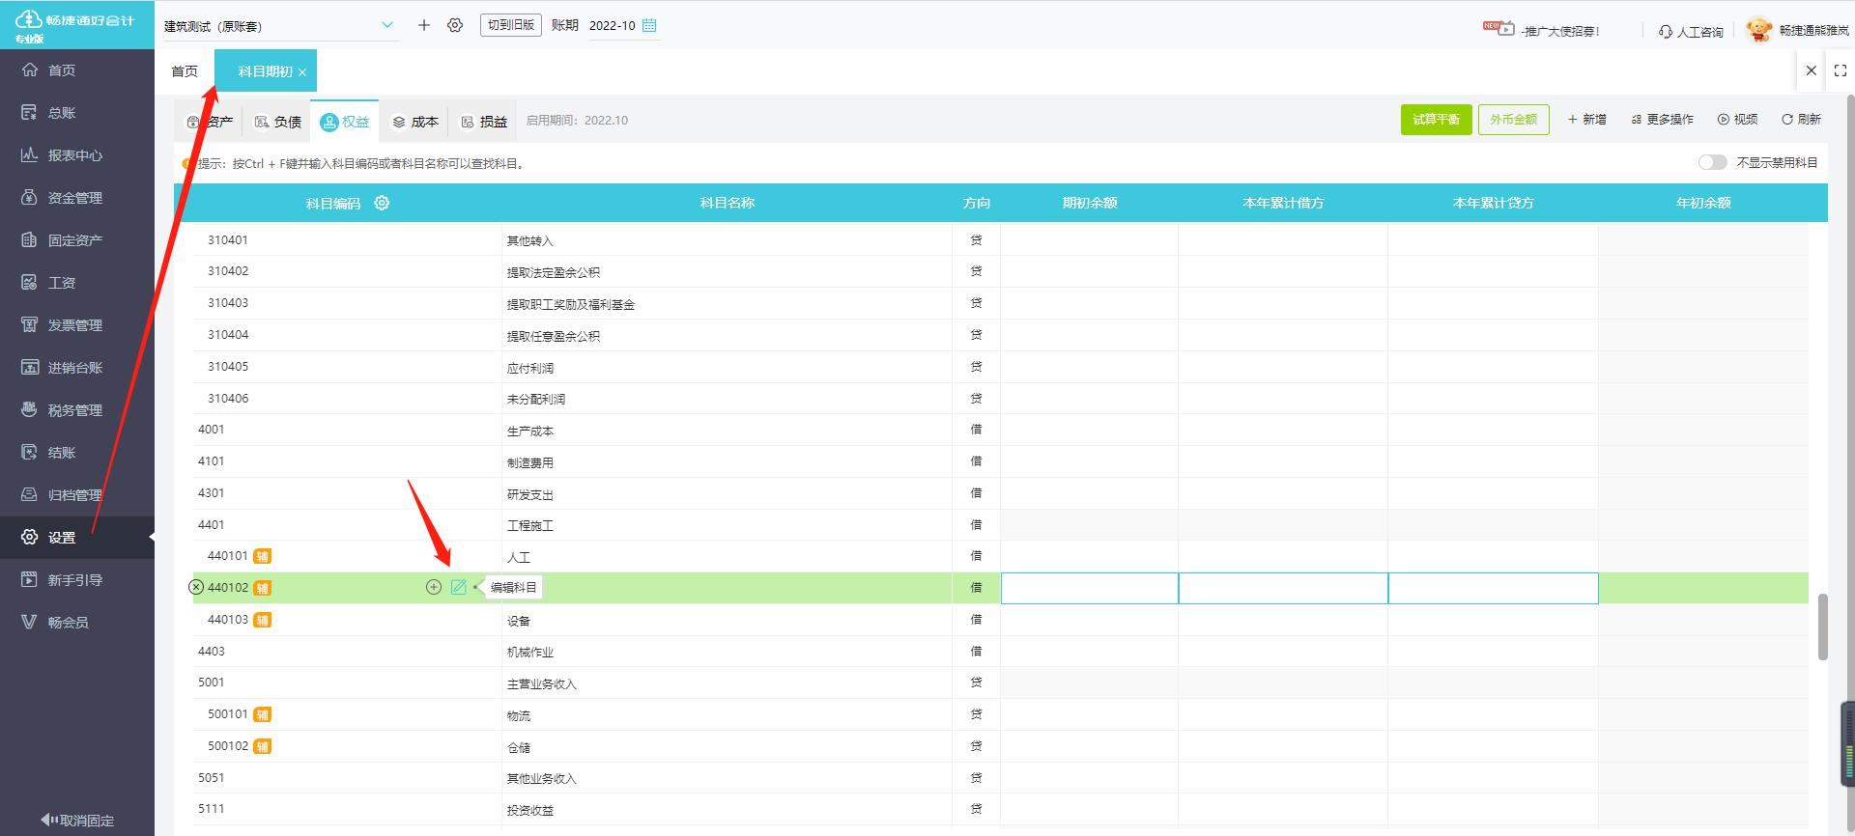Screen dimensions: 1855x836
Task: Enter fullscreen with the expand icon
Action: (x=1840, y=70)
